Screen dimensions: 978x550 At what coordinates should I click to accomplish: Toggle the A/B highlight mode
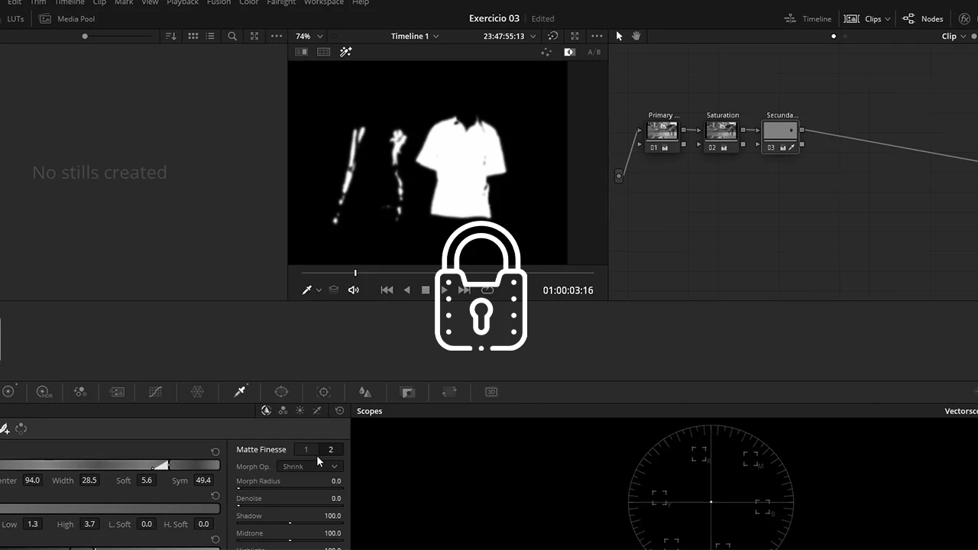[x=594, y=52]
